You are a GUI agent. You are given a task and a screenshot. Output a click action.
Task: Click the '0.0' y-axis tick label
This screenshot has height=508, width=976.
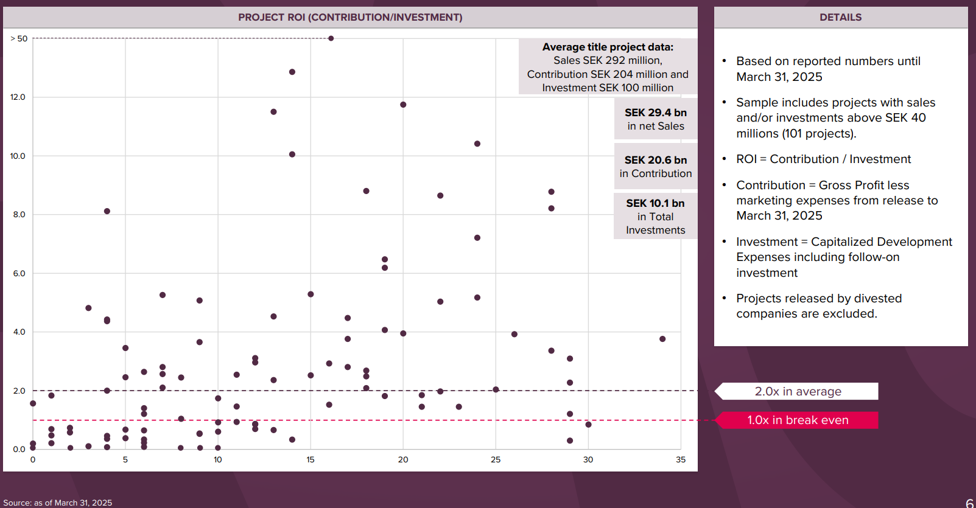pos(19,449)
